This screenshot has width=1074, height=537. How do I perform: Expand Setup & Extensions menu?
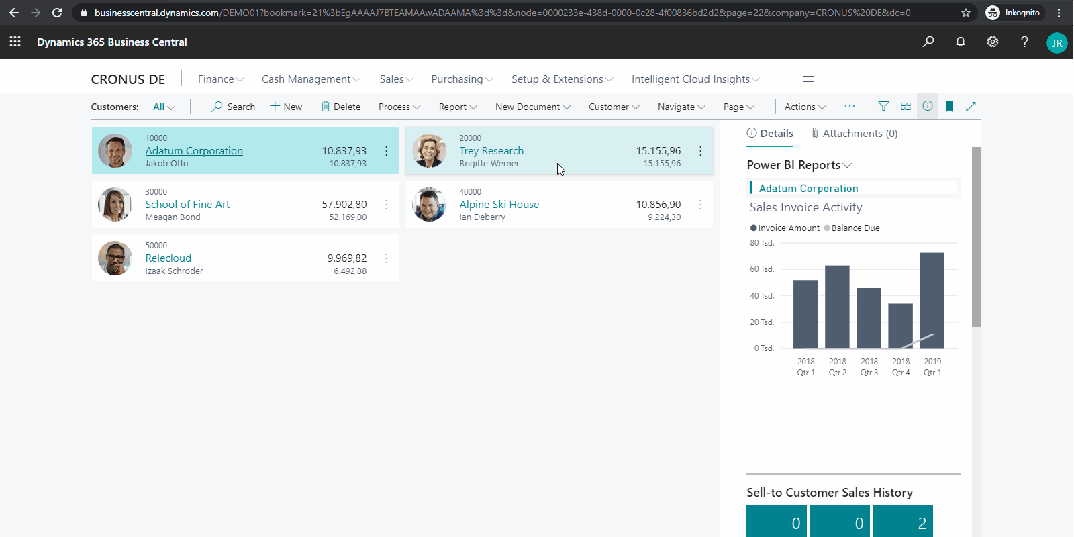(x=563, y=79)
